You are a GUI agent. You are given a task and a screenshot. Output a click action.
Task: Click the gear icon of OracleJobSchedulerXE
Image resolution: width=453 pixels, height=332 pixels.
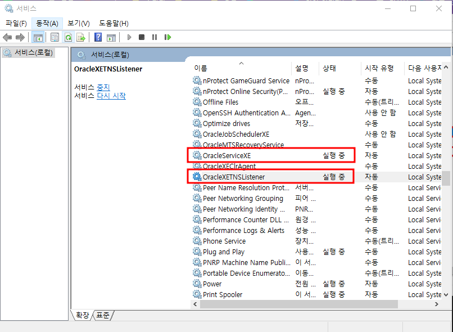pos(197,134)
